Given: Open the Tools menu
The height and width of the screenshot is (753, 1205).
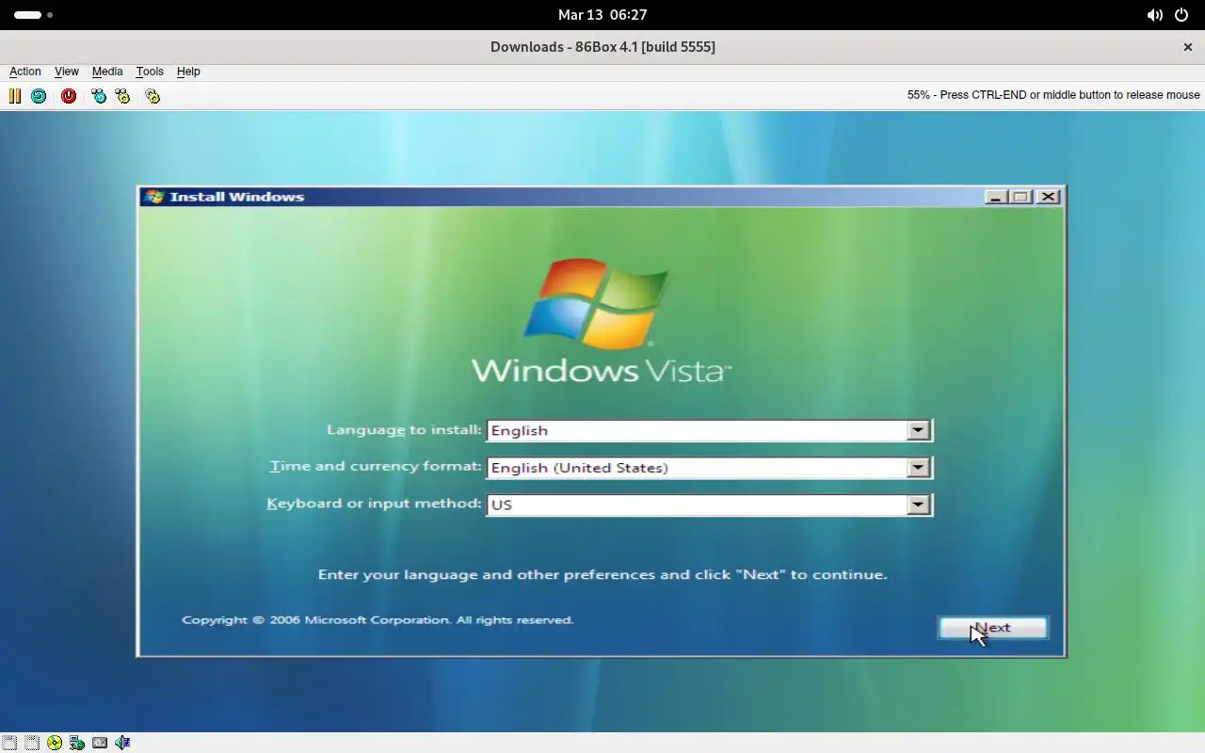Looking at the screenshot, I should [x=150, y=72].
